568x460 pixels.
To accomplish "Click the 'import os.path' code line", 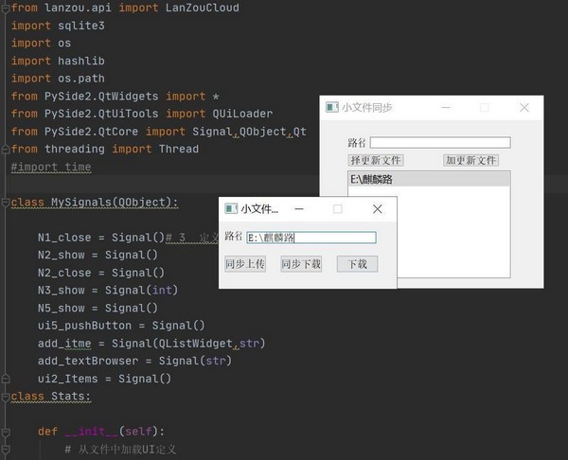I will coord(58,79).
